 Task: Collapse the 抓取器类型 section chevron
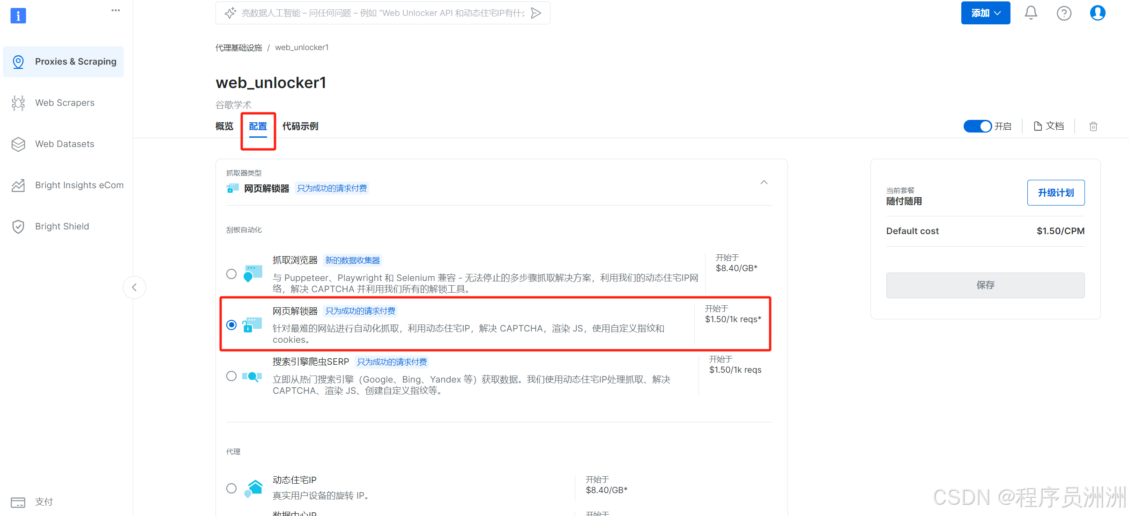764,183
